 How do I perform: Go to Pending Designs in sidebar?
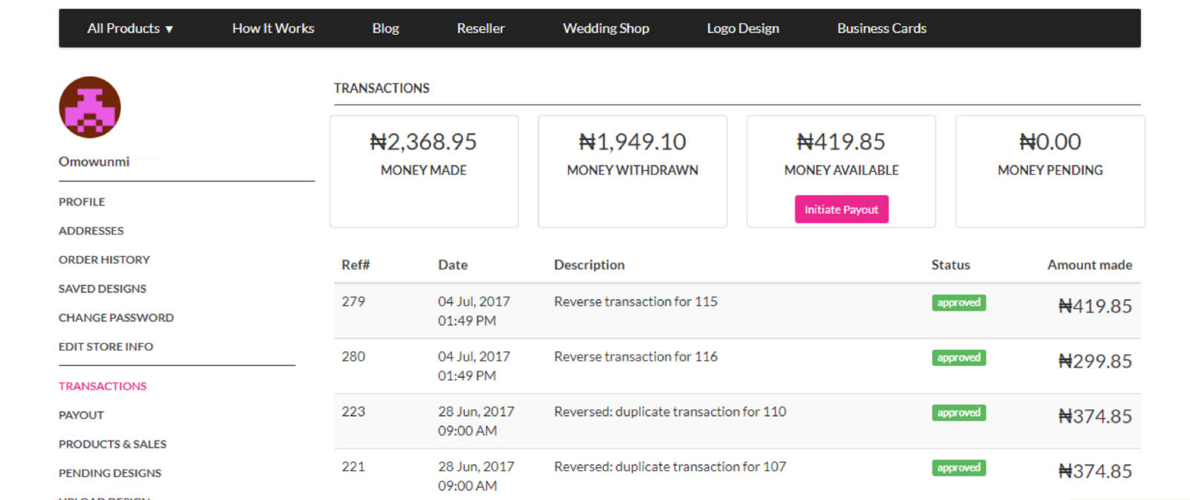click(x=110, y=473)
